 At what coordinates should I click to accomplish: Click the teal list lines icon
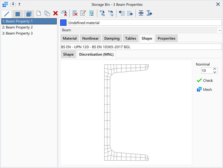[91, 13]
